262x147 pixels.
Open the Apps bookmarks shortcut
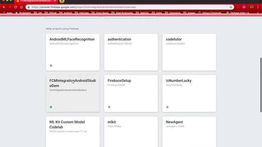(7, 13)
